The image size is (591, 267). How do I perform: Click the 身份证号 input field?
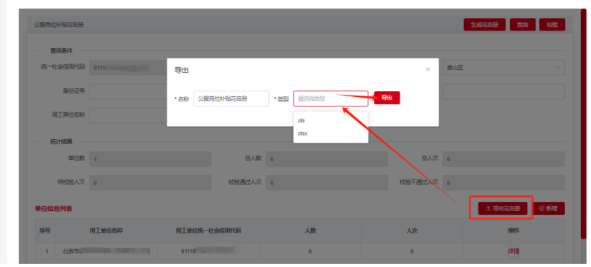(x=127, y=91)
